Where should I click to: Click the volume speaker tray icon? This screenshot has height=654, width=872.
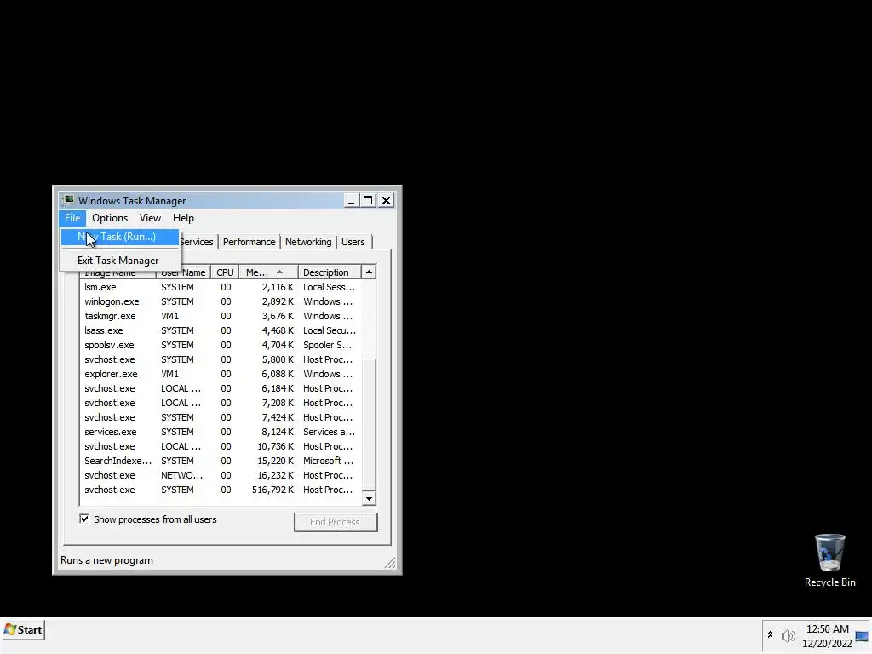[788, 635]
